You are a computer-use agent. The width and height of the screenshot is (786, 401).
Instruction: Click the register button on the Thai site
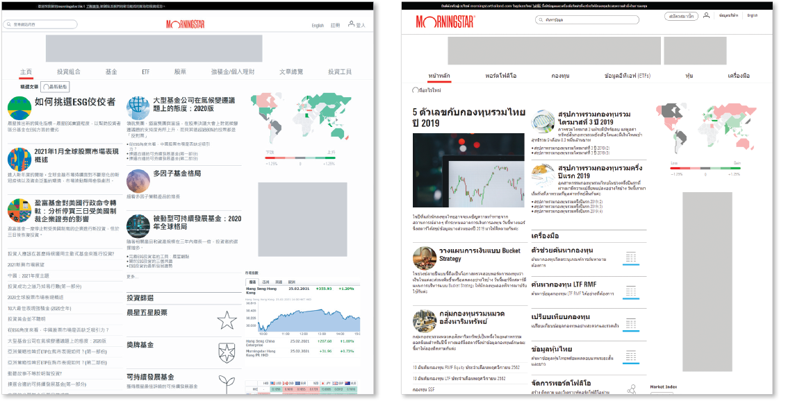coord(681,15)
